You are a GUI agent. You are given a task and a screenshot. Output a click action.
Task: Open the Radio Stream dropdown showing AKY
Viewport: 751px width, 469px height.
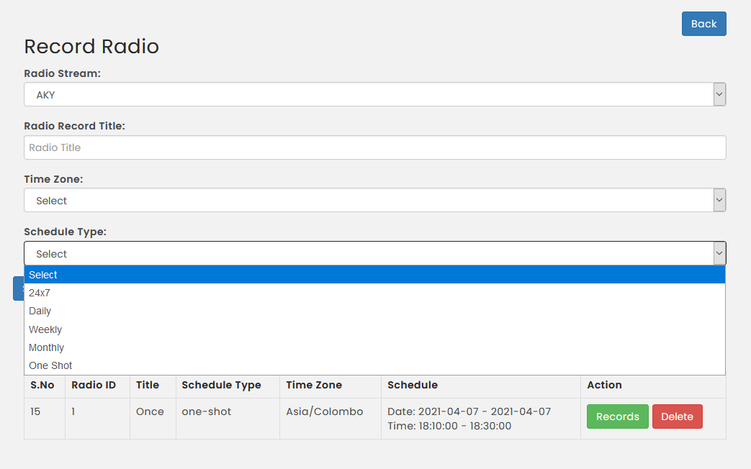[x=375, y=94]
